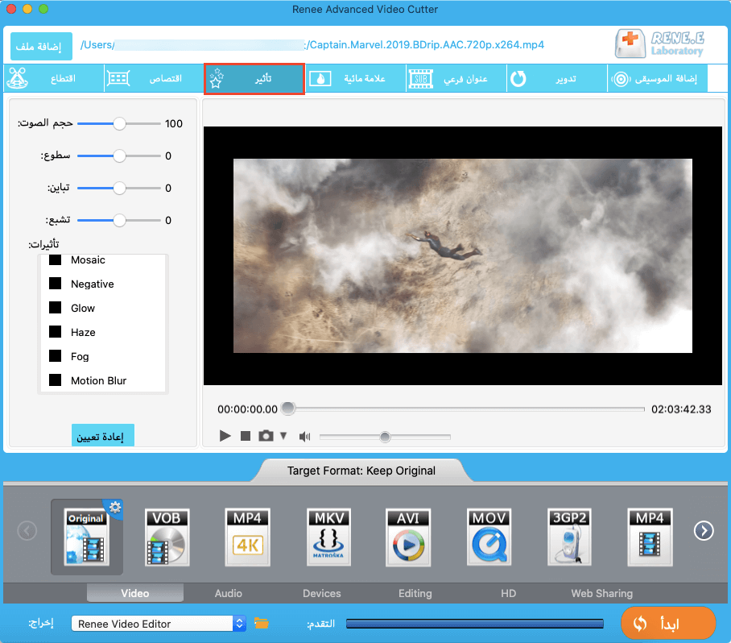Image resolution: width=731 pixels, height=643 pixels.
Task: Switch to the Editing format tab
Action: [415, 593]
